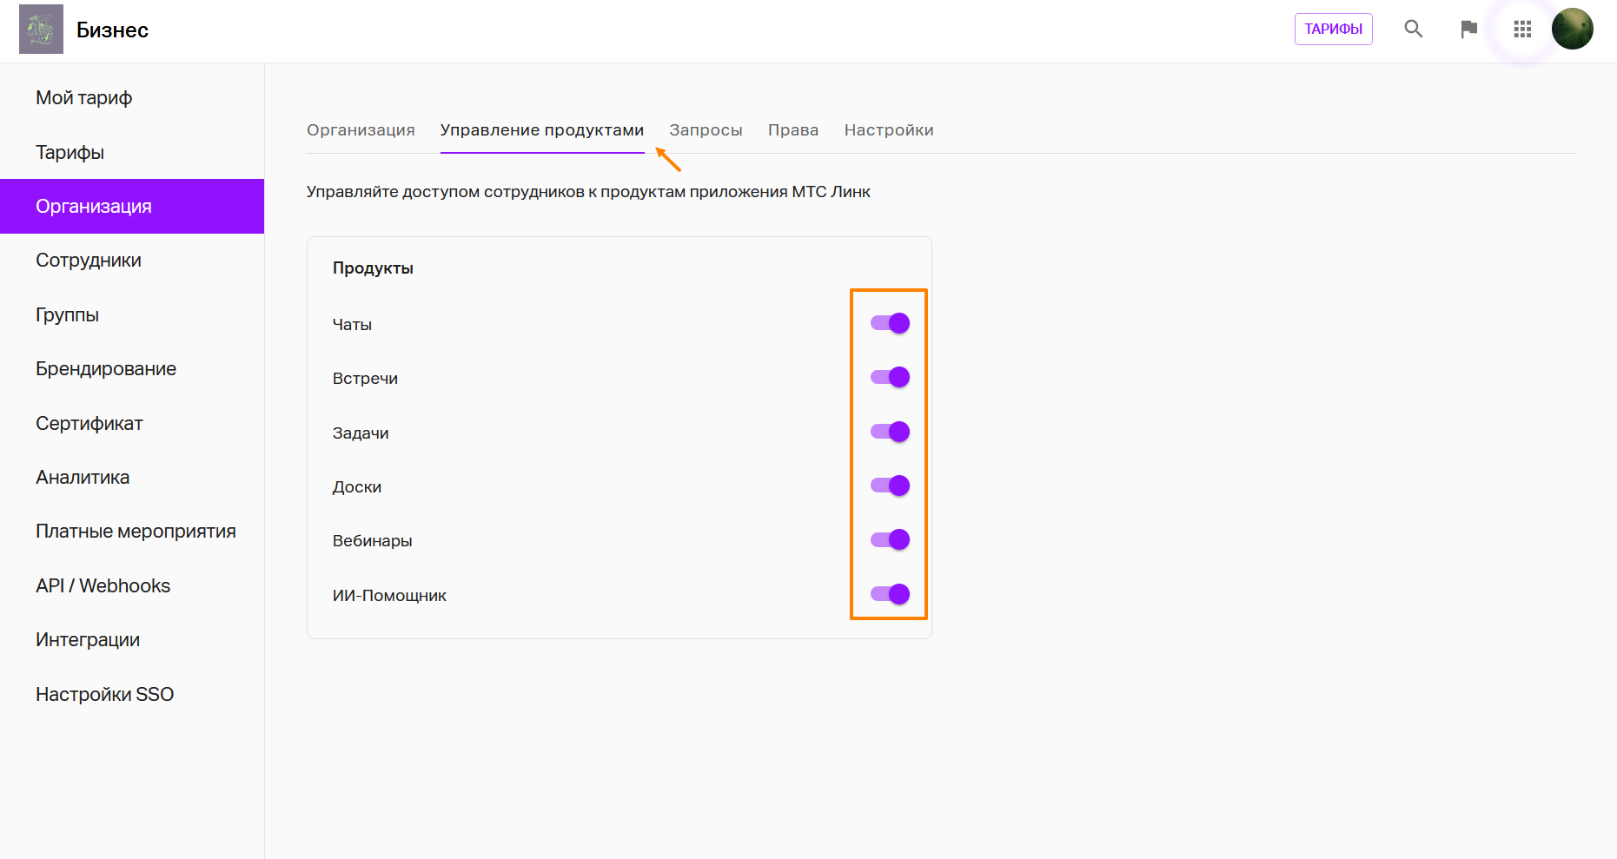This screenshot has width=1617, height=859.
Task: Go to the Права tab
Action: click(x=793, y=130)
